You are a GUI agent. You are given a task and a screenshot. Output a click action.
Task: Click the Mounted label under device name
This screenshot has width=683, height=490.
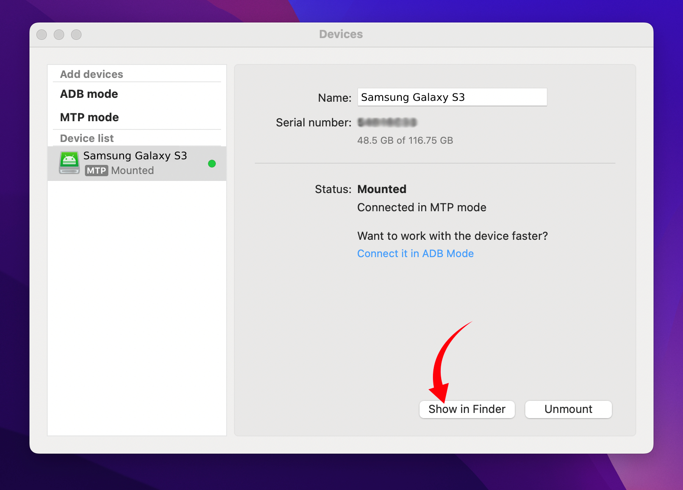(132, 171)
